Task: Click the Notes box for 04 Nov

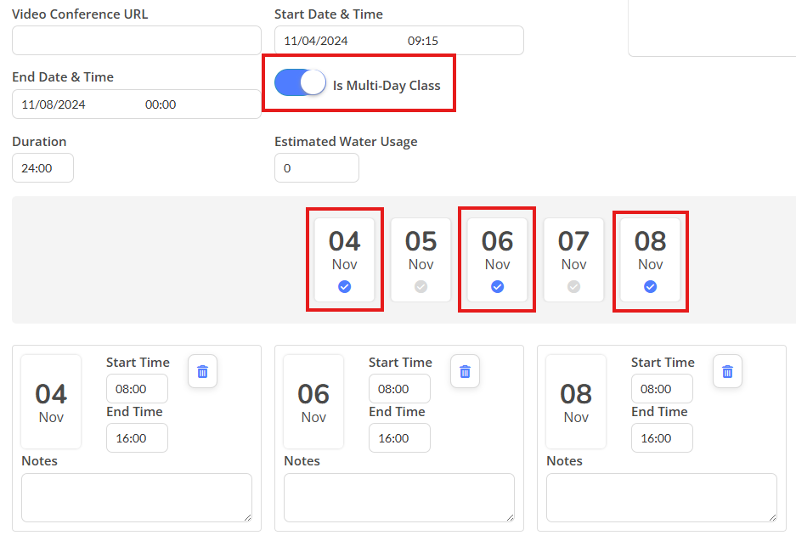Action: 137,498
